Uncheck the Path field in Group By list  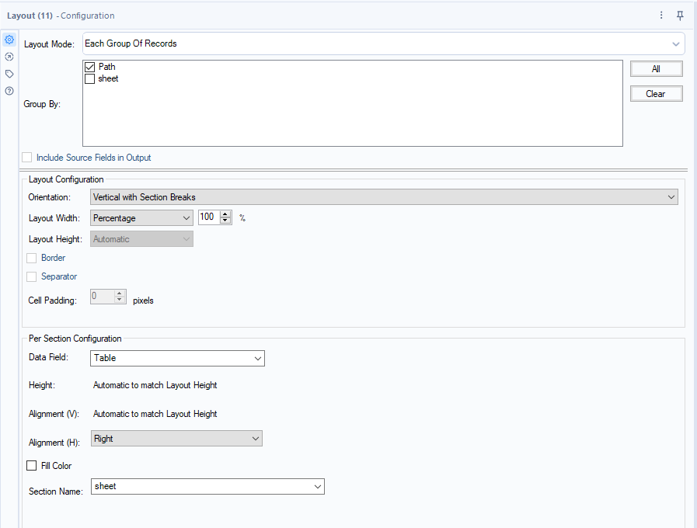[89, 67]
